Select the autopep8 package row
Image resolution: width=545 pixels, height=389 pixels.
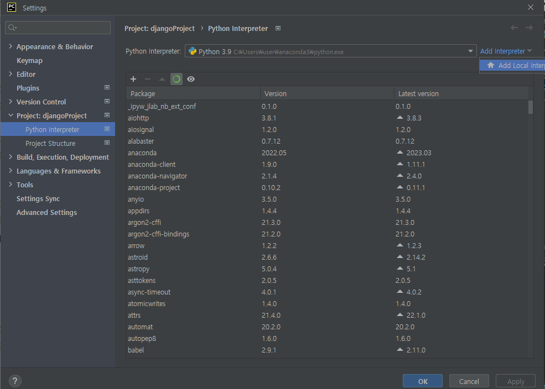327,338
